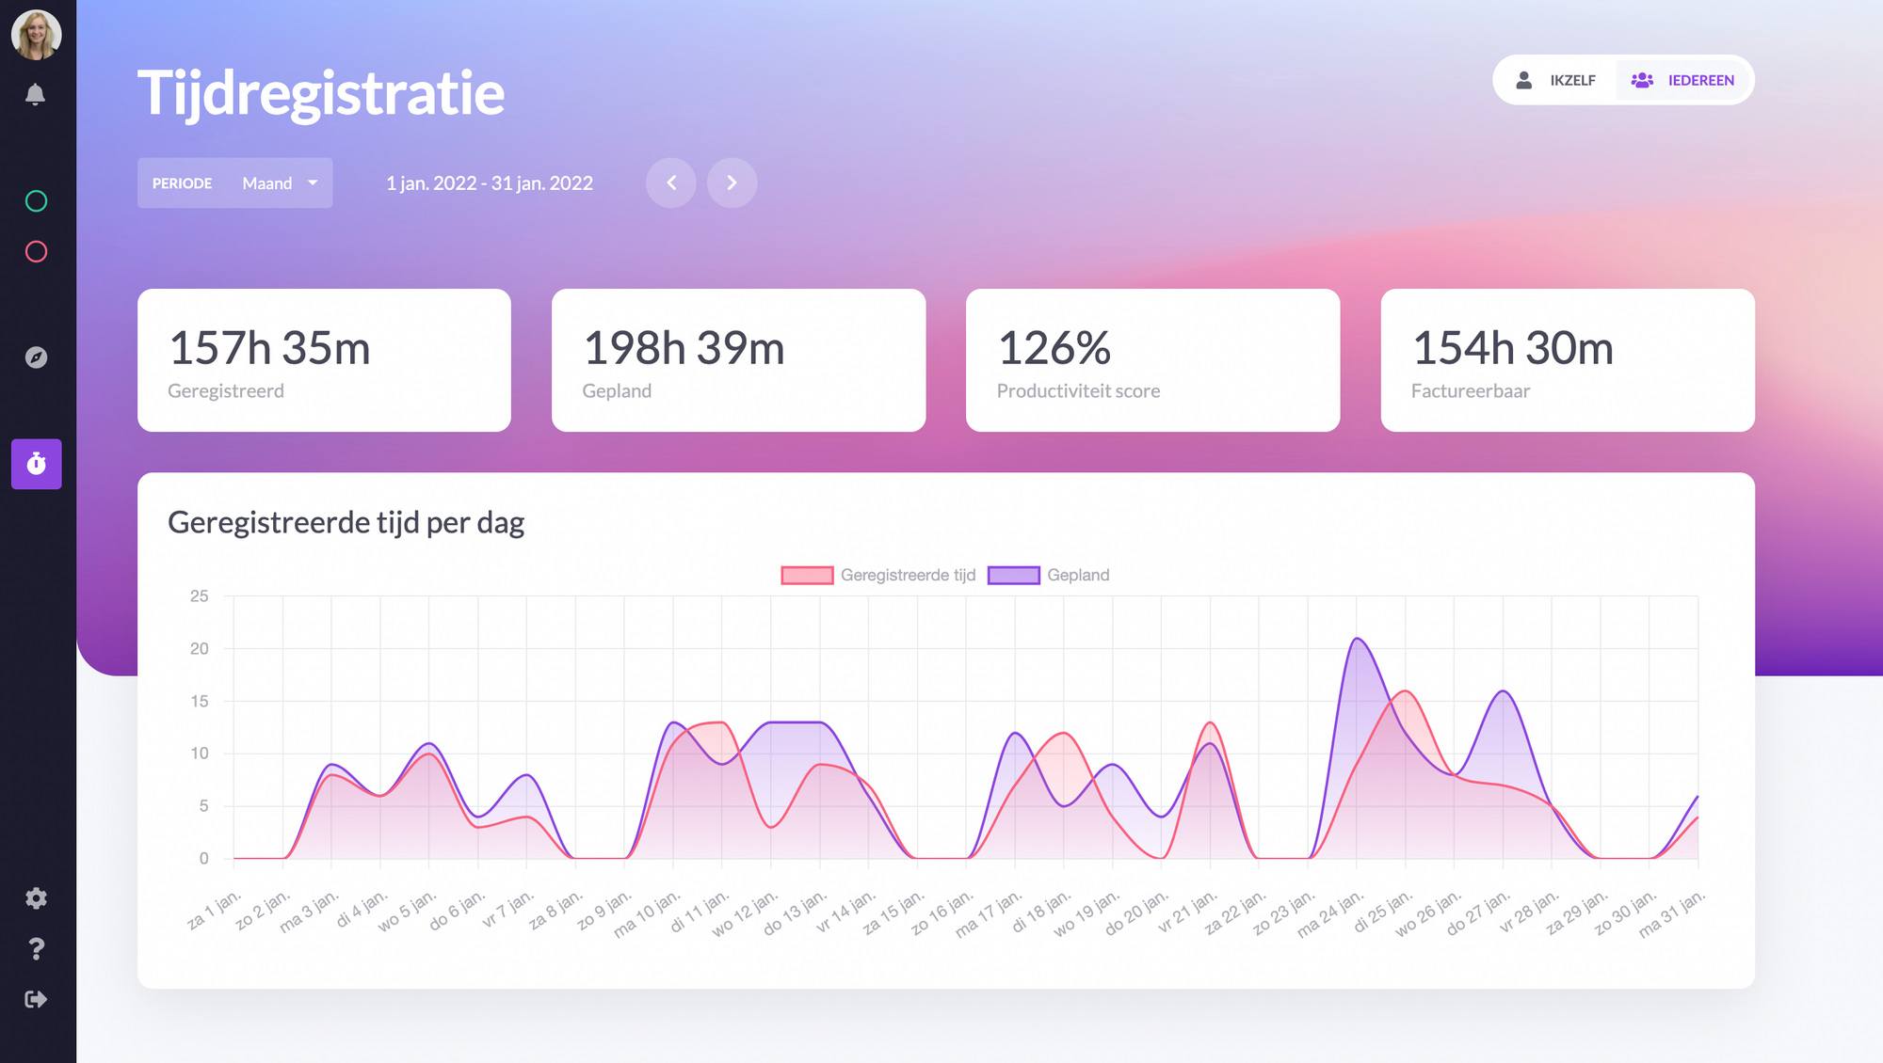This screenshot has width=1883, height=1063.
Task: Click the Geregistreerde tijd legend label
Action: pos(908,575)
